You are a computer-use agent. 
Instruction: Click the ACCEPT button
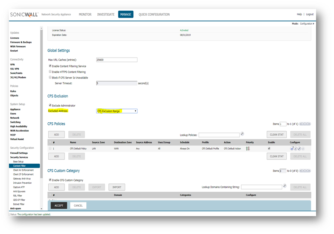(59, 205)
